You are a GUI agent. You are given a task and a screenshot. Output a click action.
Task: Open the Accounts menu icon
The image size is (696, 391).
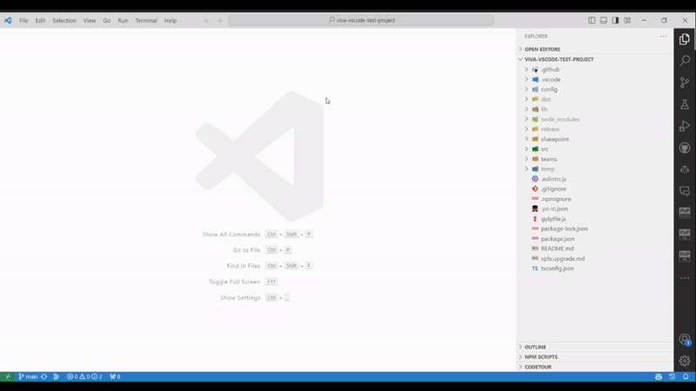tap(685, 340)
